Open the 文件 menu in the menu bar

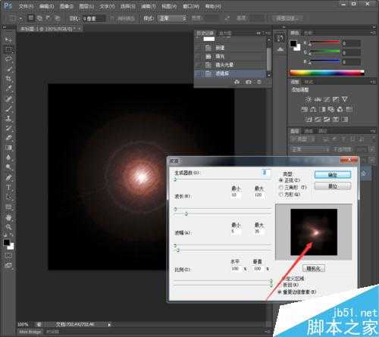(26, 6)
